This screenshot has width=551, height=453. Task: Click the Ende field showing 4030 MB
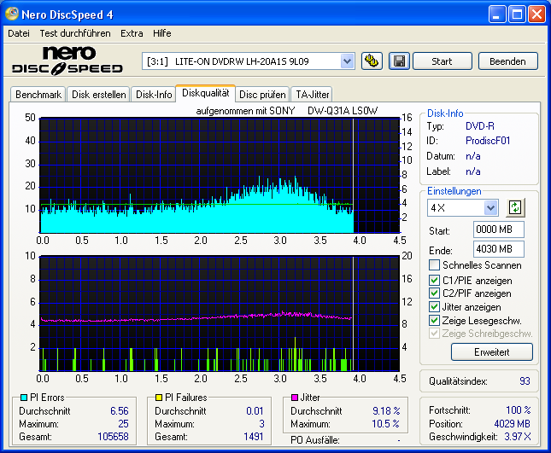click(x=498, y=249)
